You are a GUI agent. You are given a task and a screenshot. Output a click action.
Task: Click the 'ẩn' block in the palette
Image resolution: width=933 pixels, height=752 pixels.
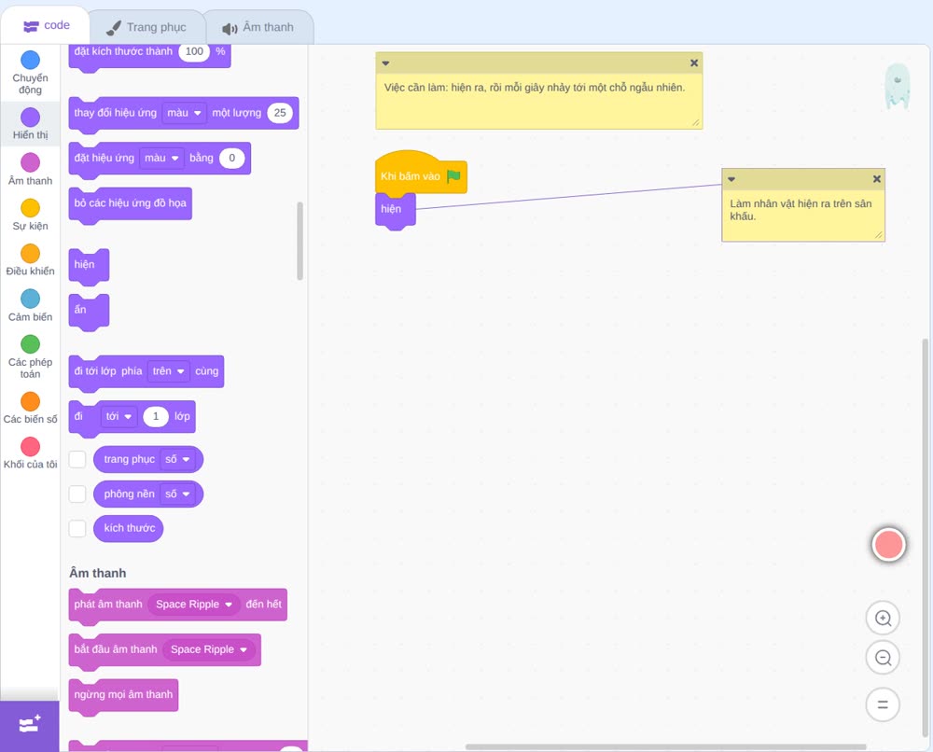point(89,311)
